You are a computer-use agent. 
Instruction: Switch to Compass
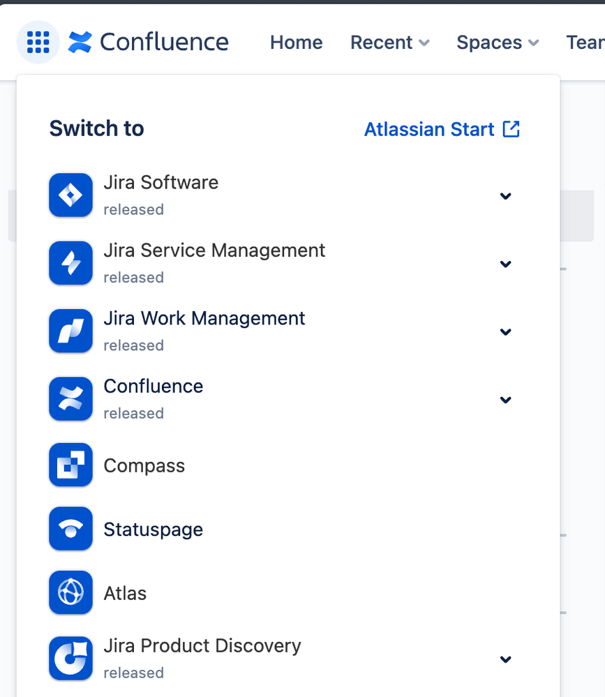(144, 466)
